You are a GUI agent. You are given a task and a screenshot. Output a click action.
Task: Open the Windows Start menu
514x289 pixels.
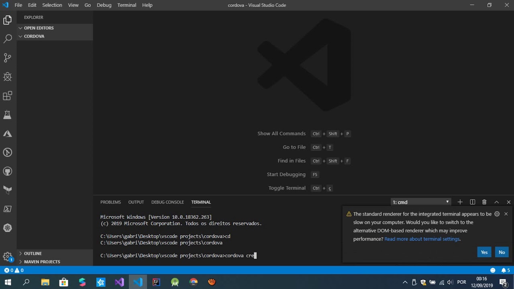coord(8,282)
